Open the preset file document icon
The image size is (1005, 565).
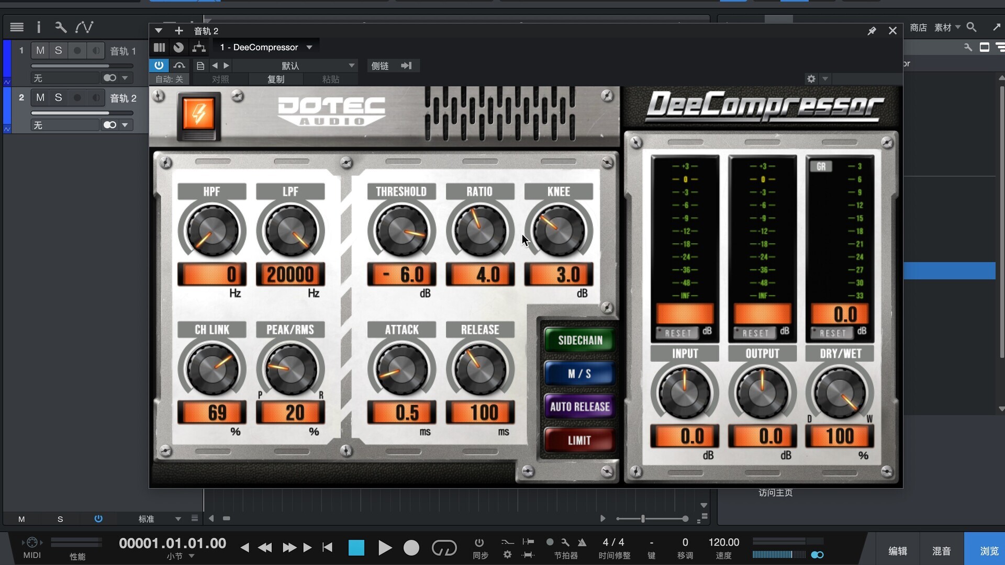click(x=200, y=66)
